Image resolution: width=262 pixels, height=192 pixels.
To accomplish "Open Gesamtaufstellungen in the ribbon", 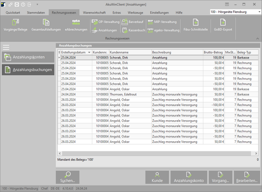I will pyautogui.click(x=46, y=25).
